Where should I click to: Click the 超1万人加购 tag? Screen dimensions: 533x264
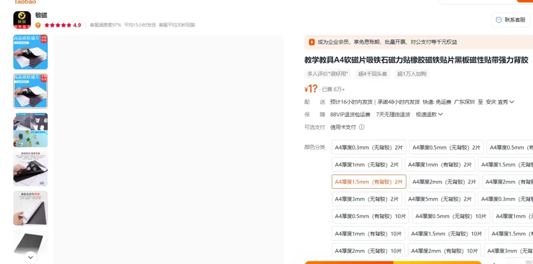[x=412, y=74]
